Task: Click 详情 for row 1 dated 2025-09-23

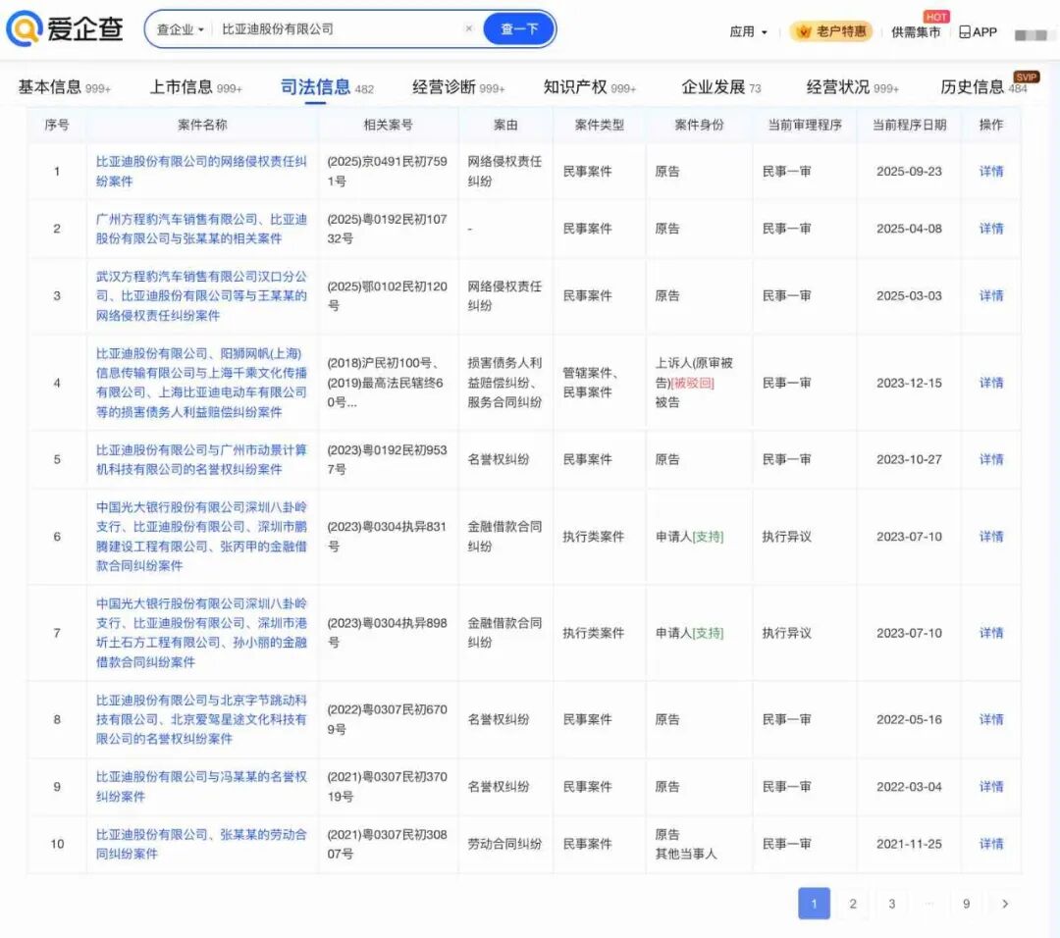Action: coord(991,171)
